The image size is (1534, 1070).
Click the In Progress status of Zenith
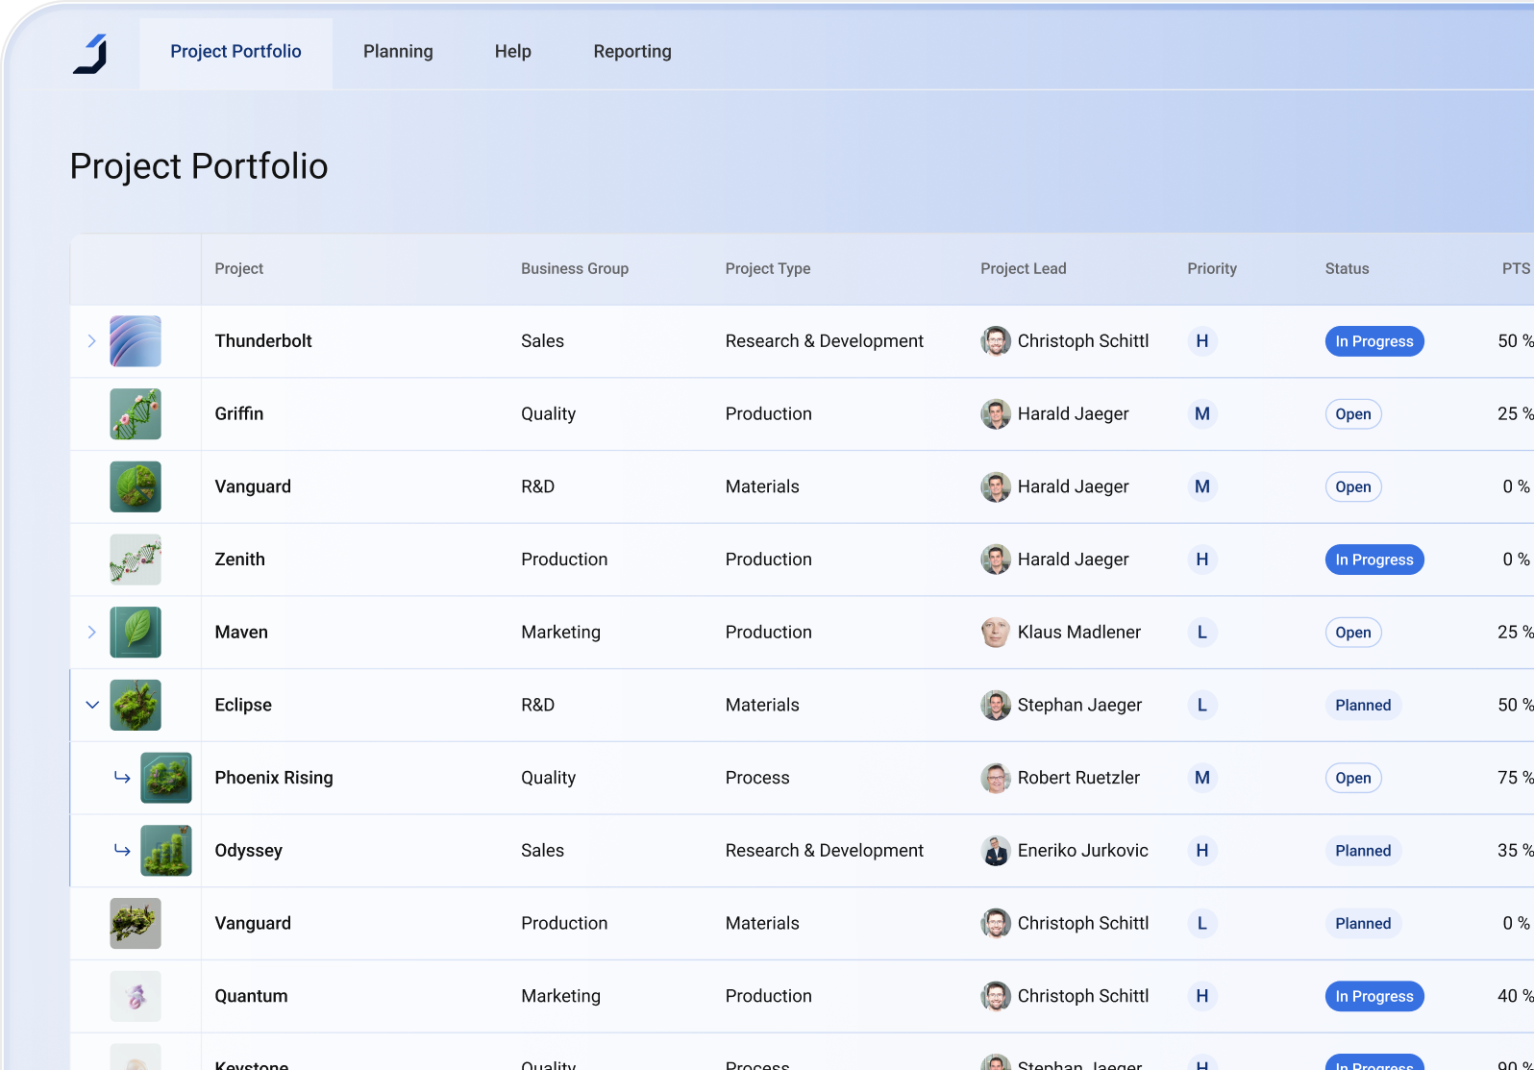(1374, 560)
